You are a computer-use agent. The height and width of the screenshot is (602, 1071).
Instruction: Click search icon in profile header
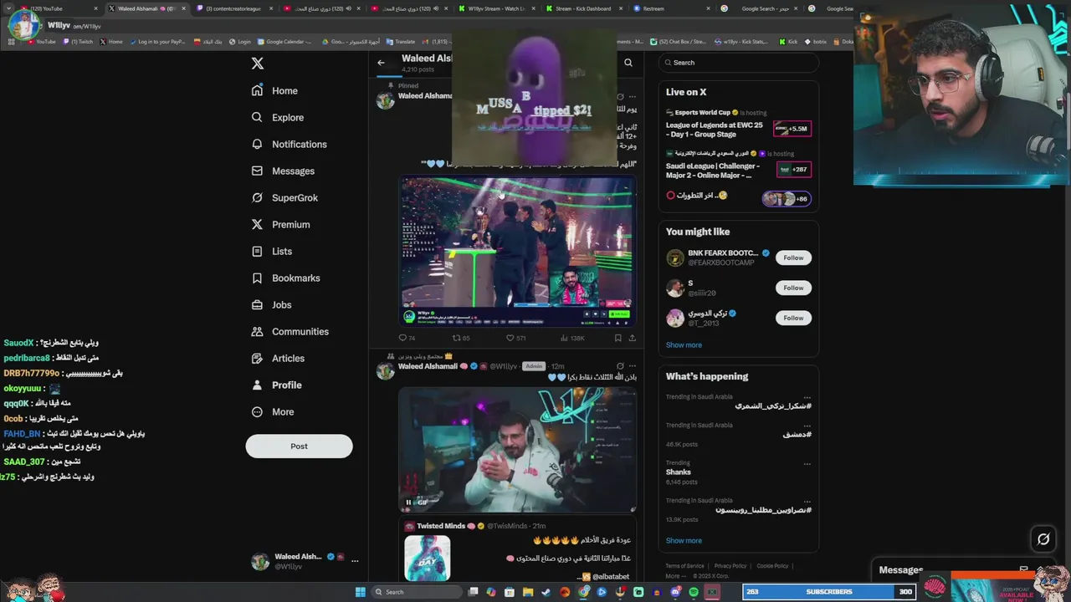click(x=628, y=63)
